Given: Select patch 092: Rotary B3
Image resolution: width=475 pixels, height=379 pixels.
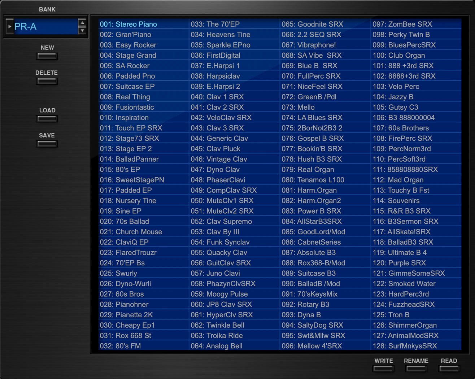Looking at the screenshot, I should (305, 304).
